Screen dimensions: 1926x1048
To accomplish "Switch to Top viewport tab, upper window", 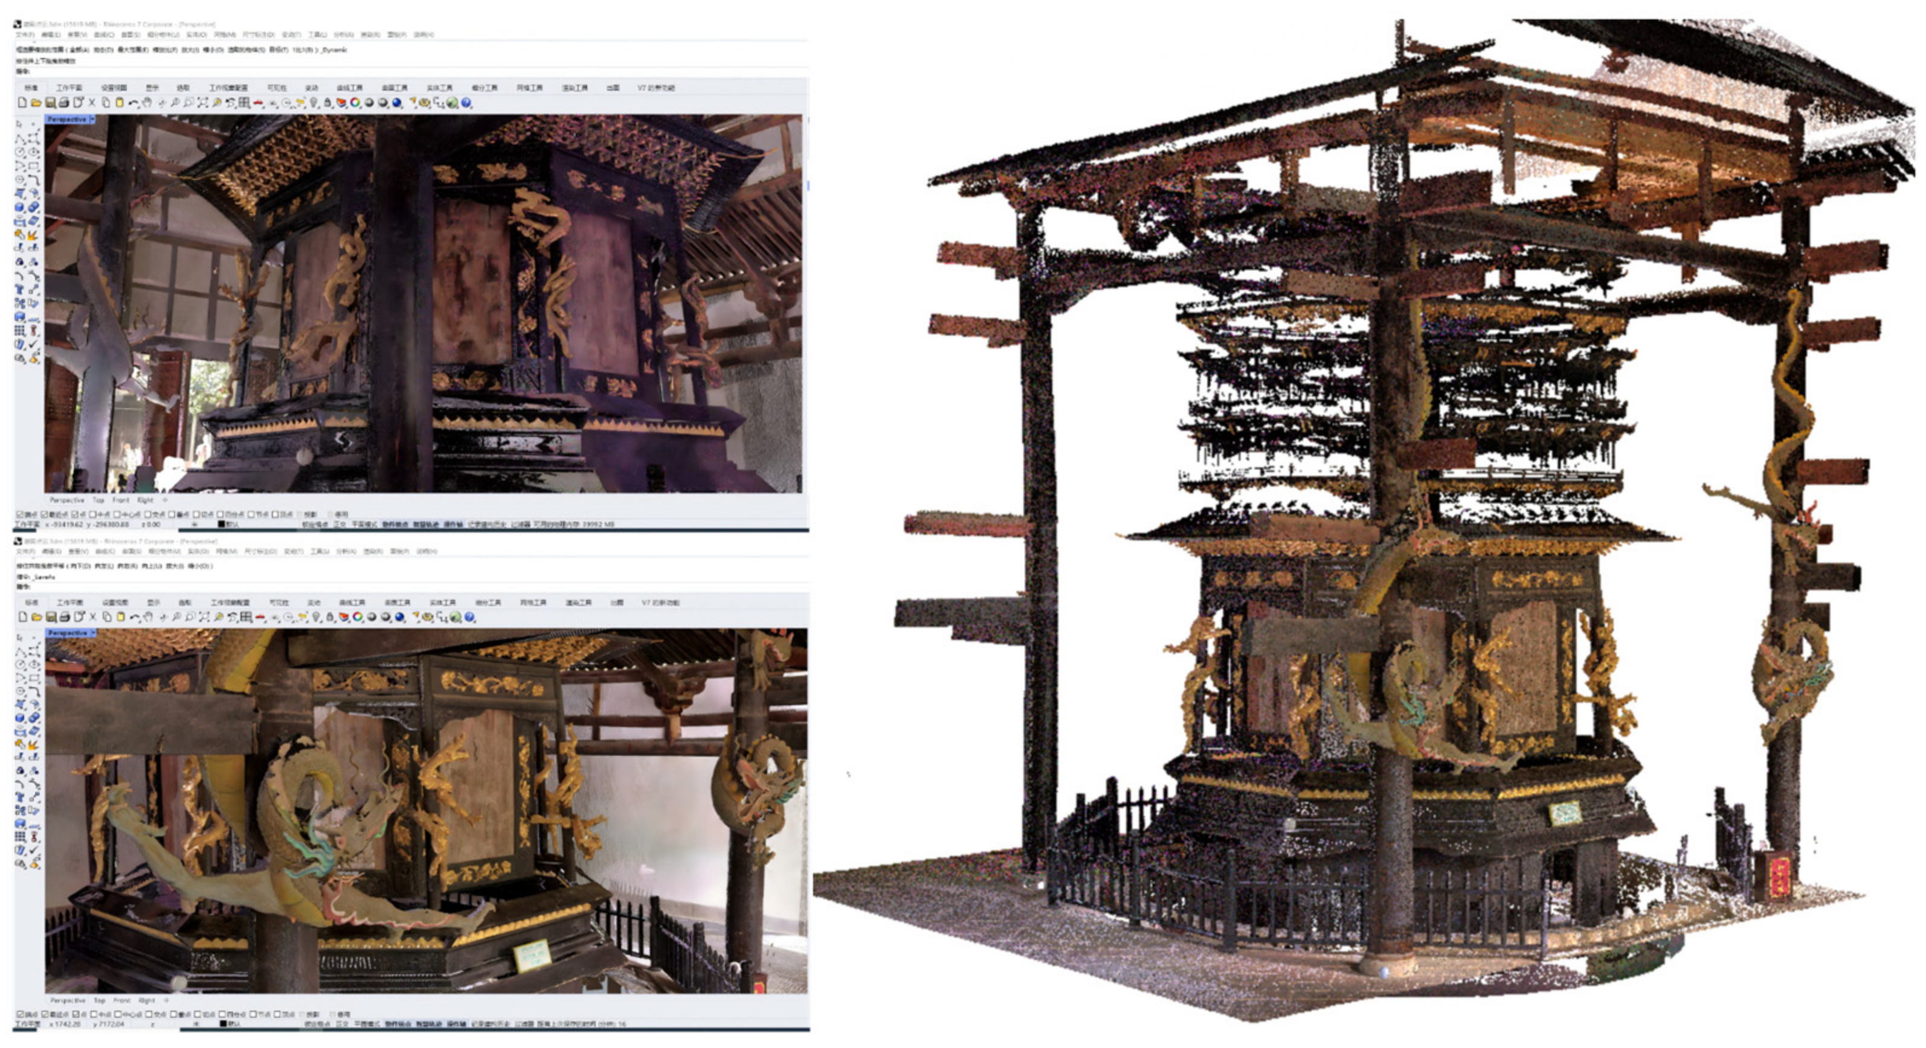I will [98, 500].
